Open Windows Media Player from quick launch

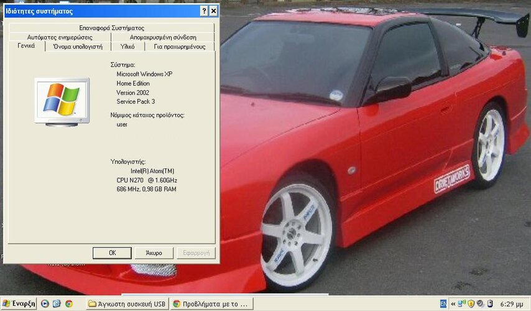point(45,304)
